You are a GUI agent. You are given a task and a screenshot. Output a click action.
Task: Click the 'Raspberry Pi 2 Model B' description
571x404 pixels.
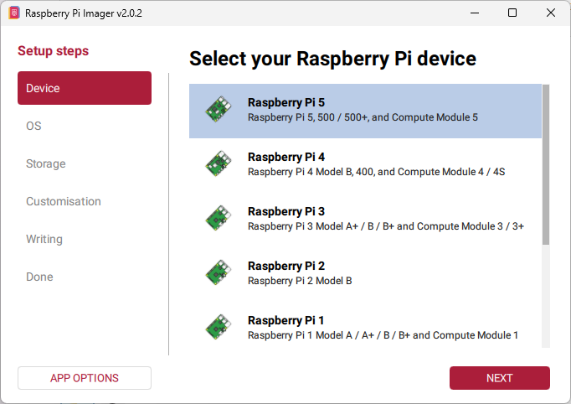pyautogui.click(x=300, y=281)
